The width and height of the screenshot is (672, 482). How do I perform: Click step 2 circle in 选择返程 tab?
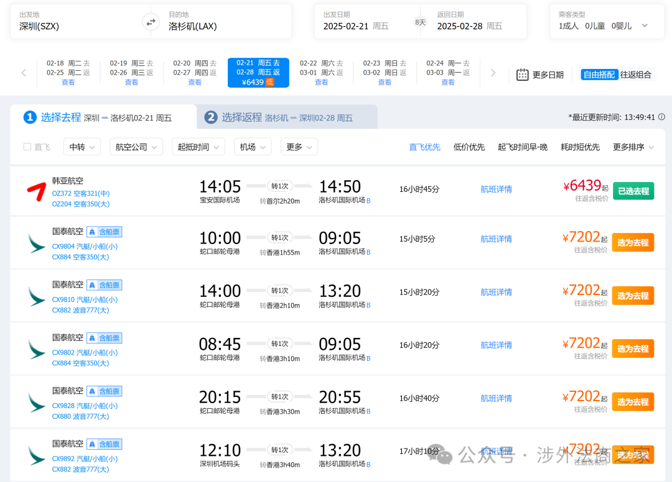pos(210,117)
